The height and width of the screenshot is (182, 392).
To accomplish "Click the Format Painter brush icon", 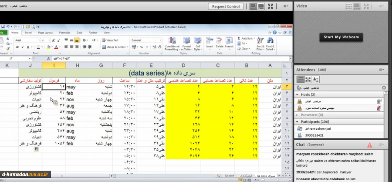I will pos(7,49).
